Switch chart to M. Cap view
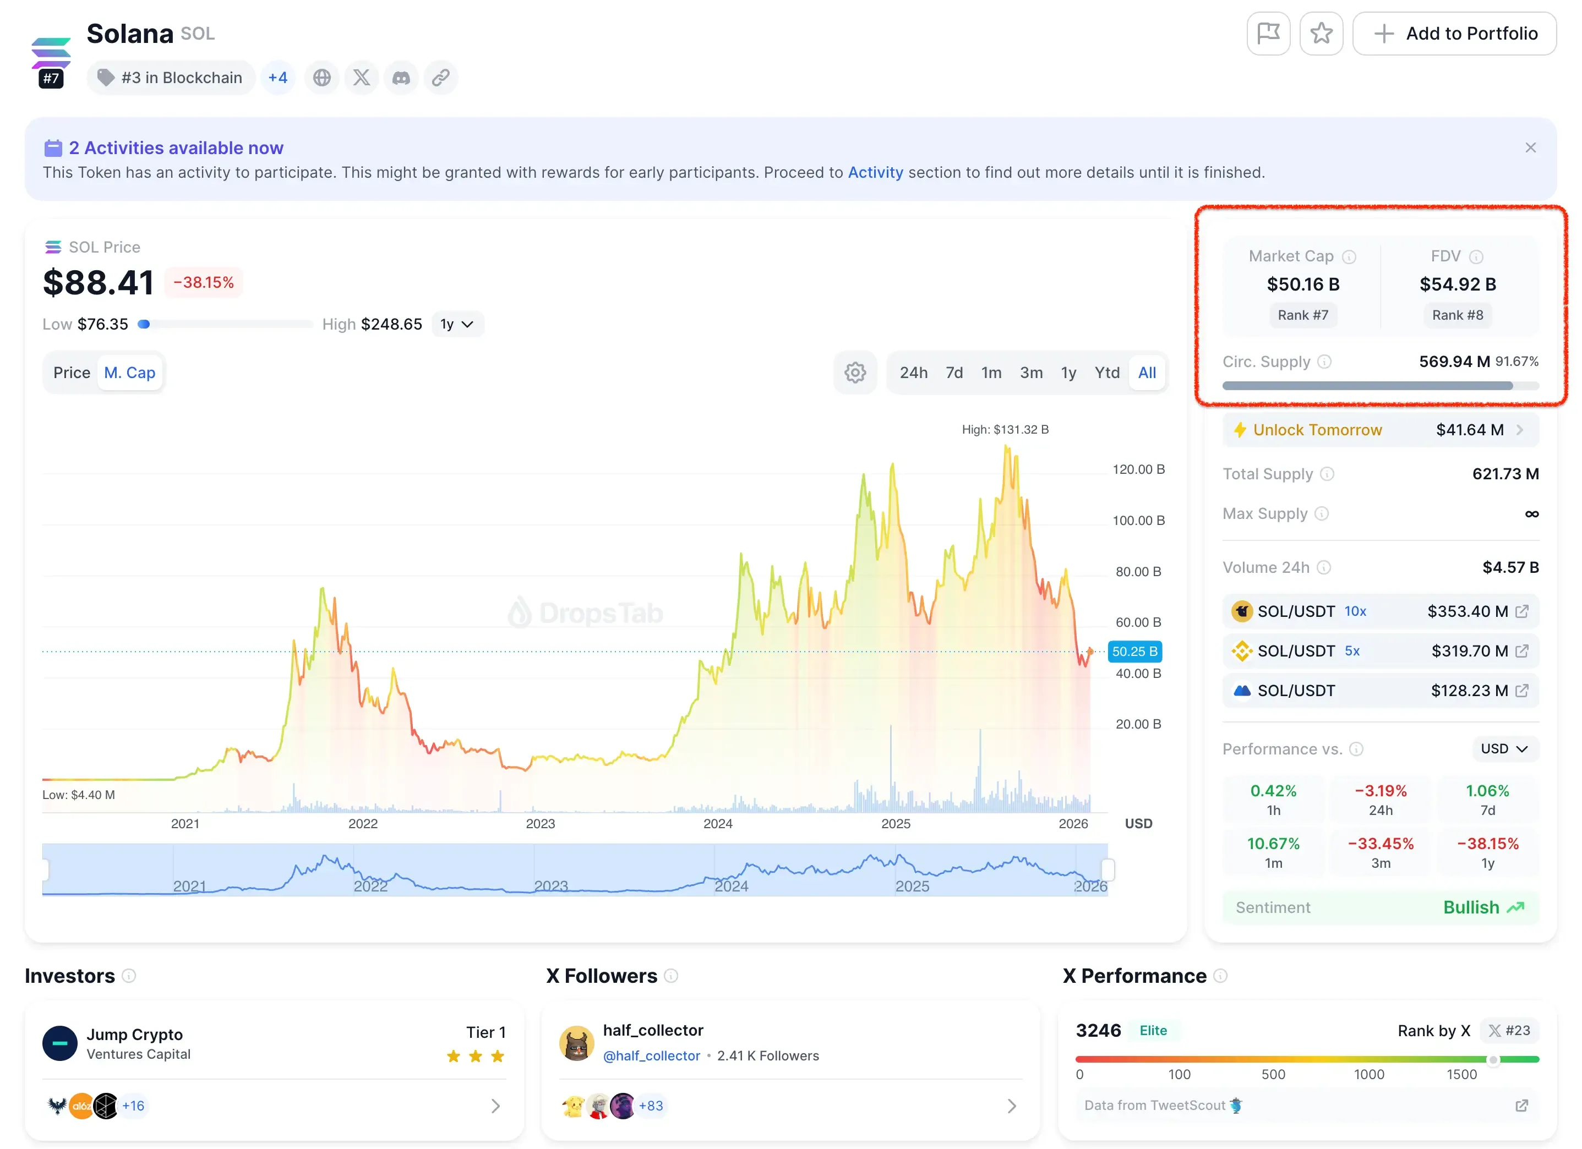The width and height of the screenshot is (1582, 1149). tap(130, 373)
